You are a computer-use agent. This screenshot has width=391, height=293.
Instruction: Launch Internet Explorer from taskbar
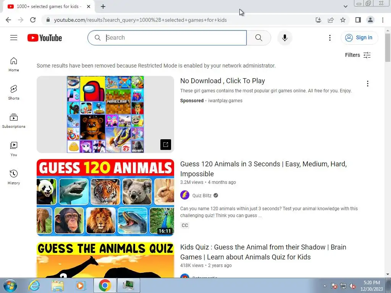34,285
